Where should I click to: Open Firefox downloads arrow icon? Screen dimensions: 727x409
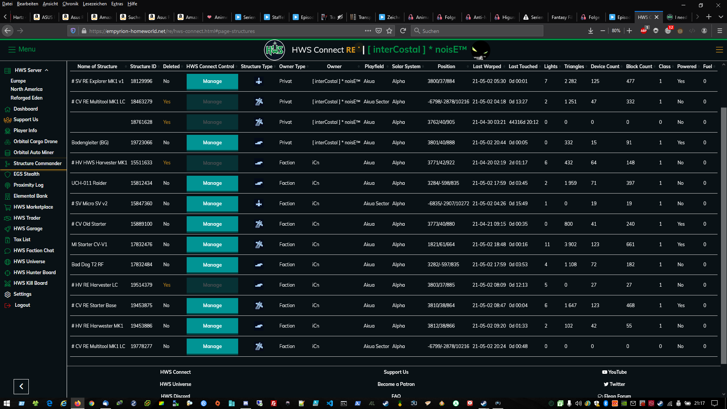click(591, 31)
